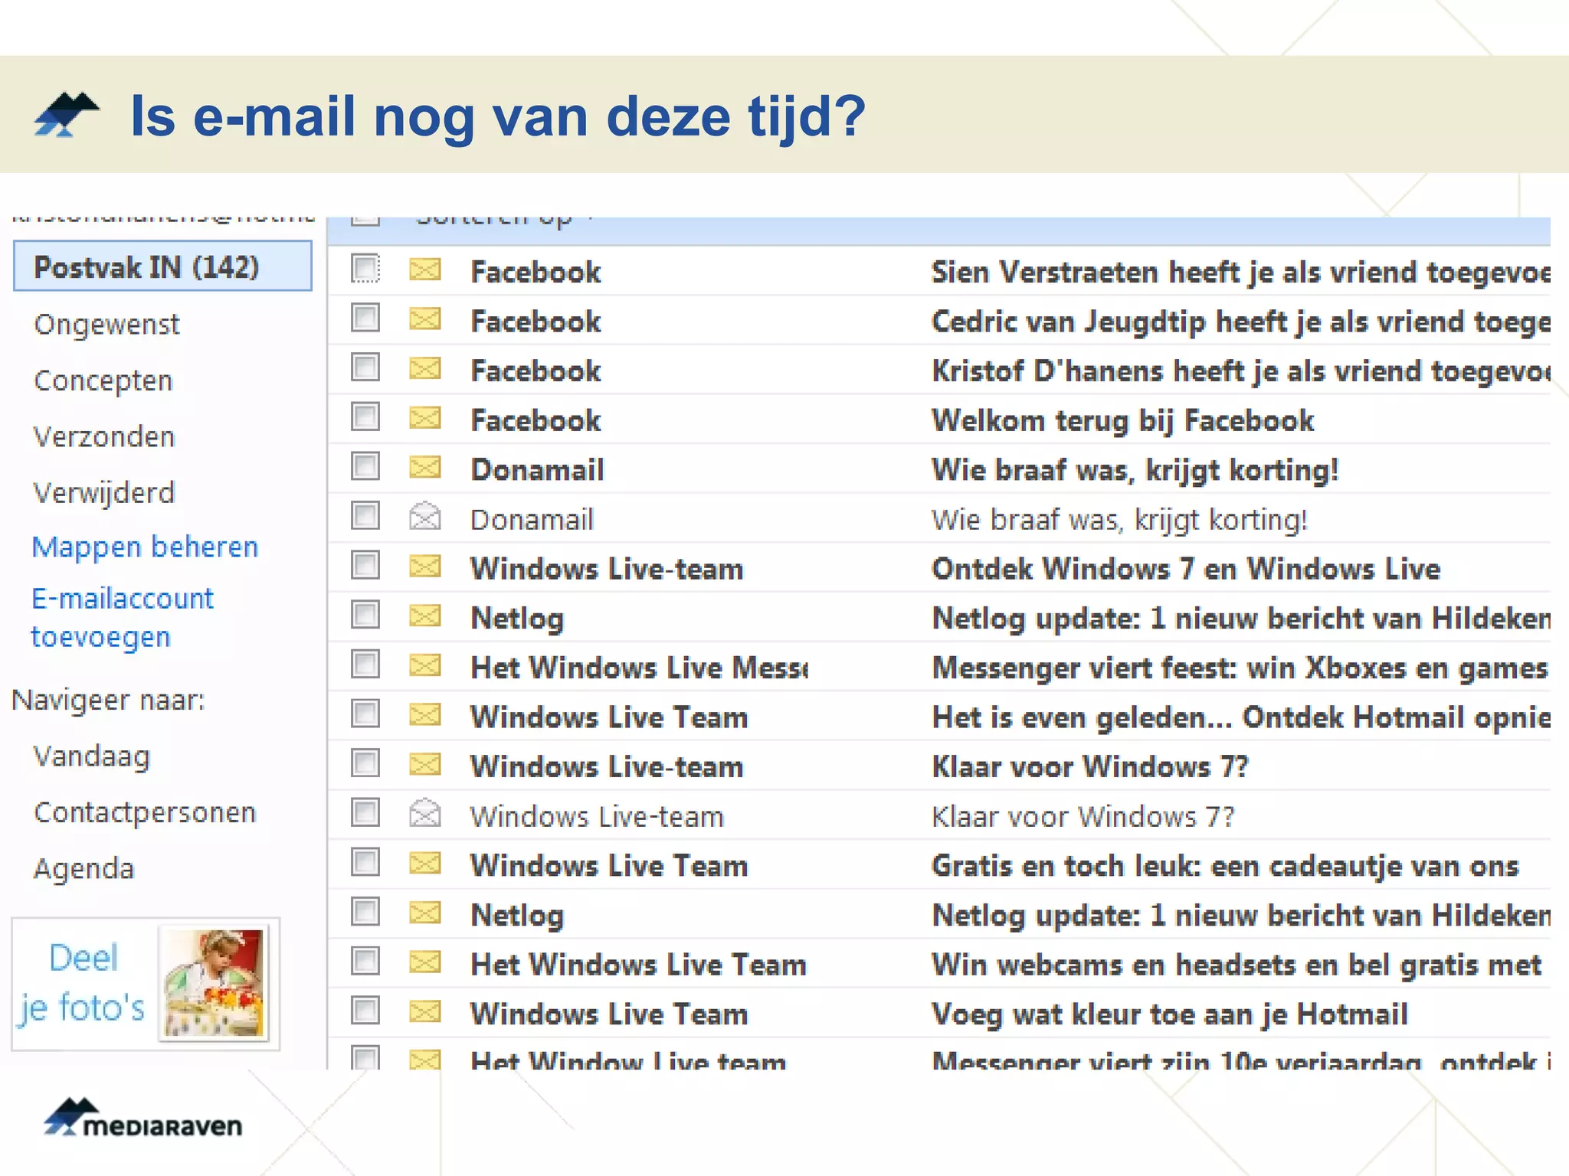This screenshot has width=1569, height=1176.
Task: Click opened envelope icon of read Donamail email
Action: 425,516
